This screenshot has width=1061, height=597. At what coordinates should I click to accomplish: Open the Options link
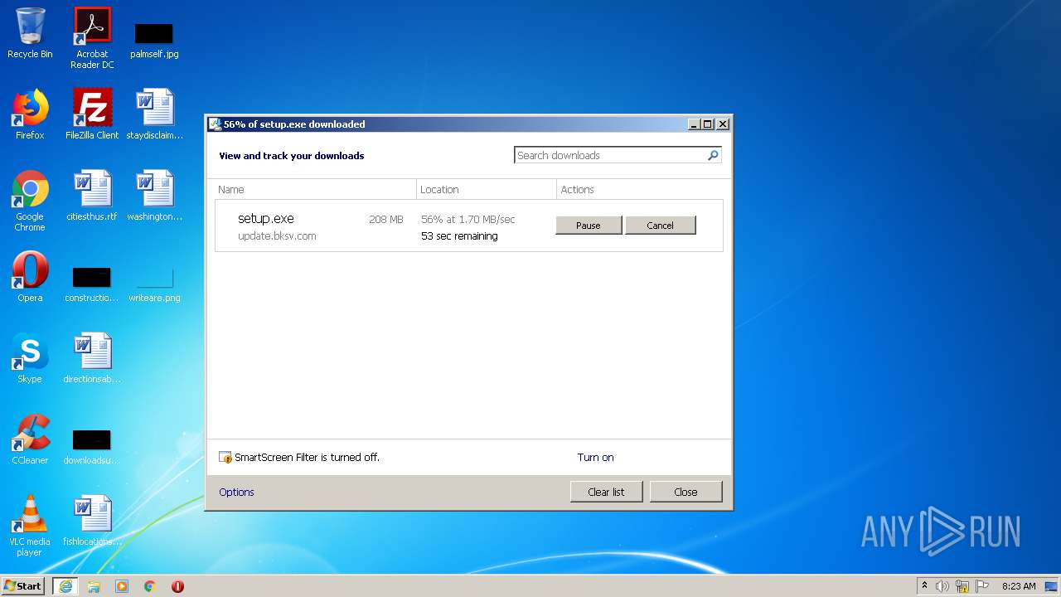coord(236,492)
